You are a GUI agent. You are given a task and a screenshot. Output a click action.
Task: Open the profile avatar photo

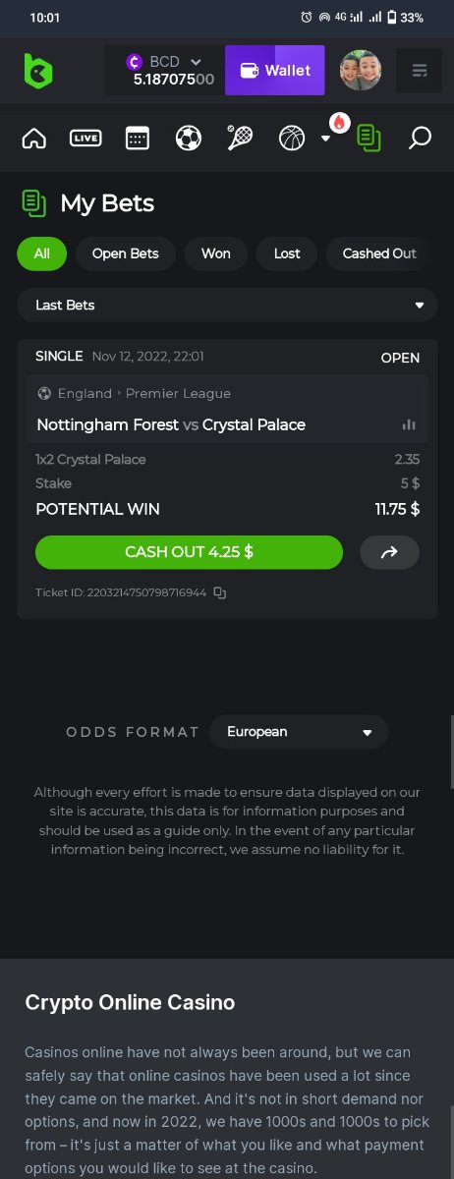click(361, 71)
